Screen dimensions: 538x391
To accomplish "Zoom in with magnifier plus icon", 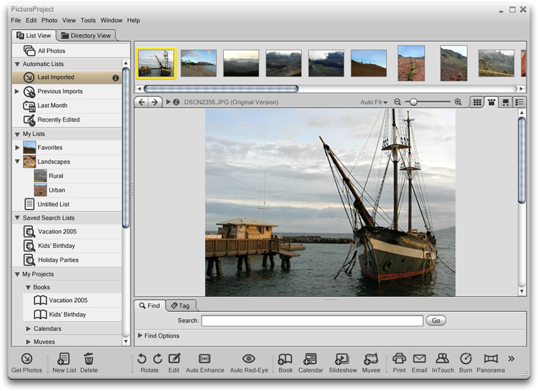I will [458, 102].
